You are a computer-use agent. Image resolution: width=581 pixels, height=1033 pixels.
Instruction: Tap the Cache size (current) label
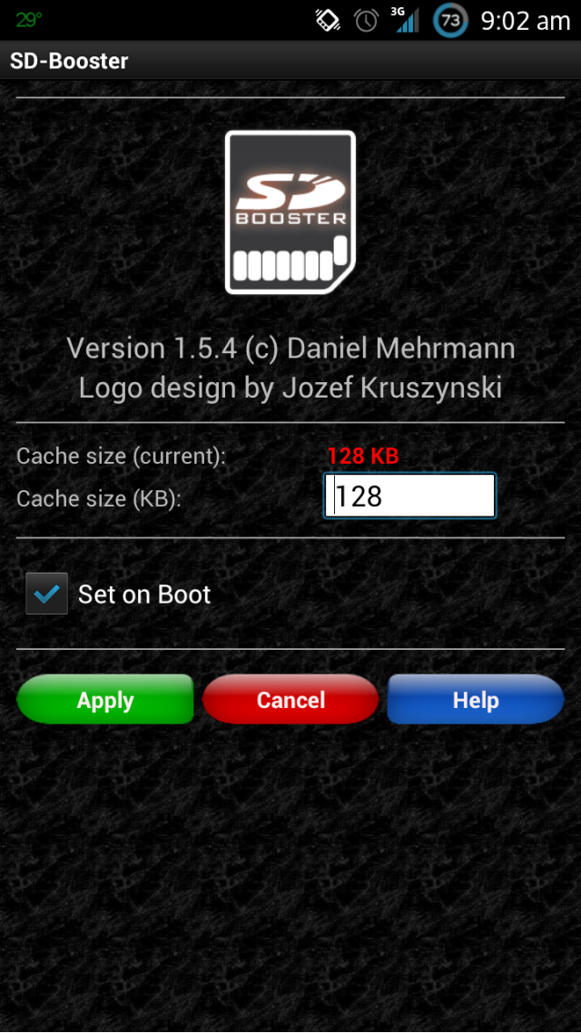click(x=122, y=457)
